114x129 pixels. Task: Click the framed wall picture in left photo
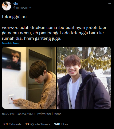(x=11, y=60)
